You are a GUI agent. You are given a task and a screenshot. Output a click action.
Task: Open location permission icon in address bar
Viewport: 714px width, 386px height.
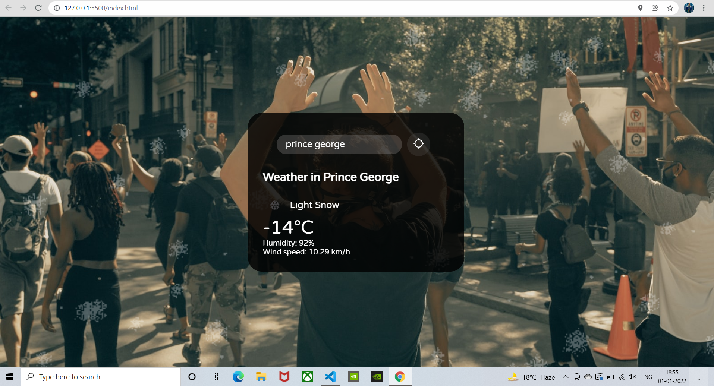pos(640,8)
